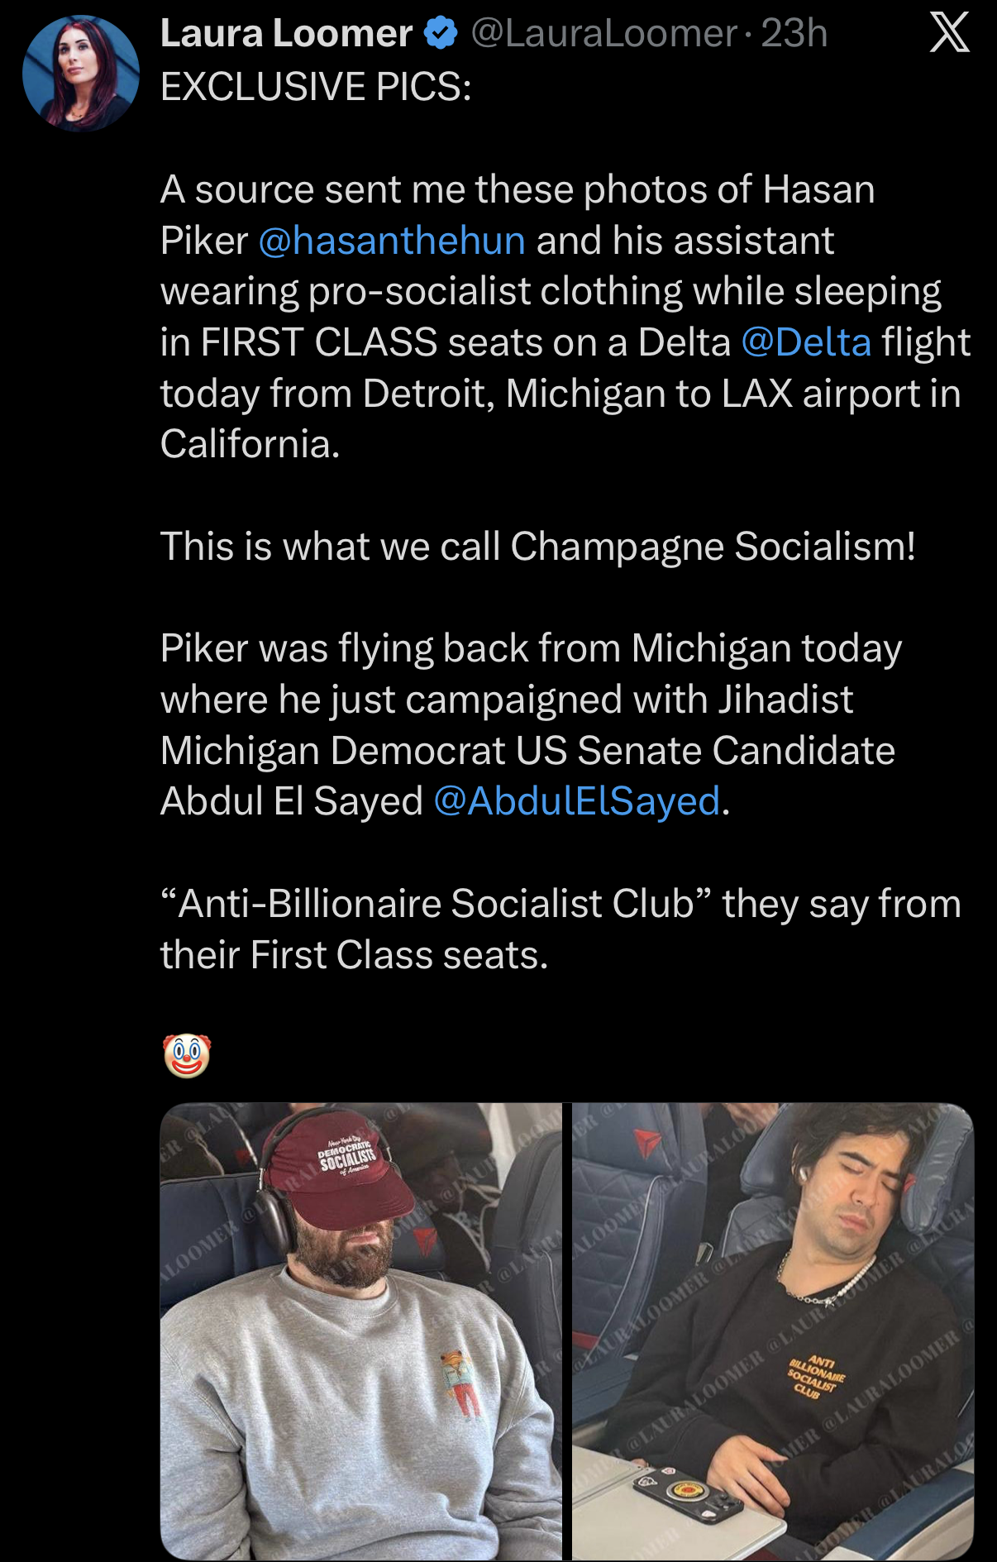997x1562 pixels.
Task: Click the Delta logo on left photo seat
Action: click(425, 1240)
